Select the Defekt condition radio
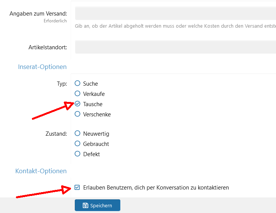 pyautogui.click(x=77, y=154)
